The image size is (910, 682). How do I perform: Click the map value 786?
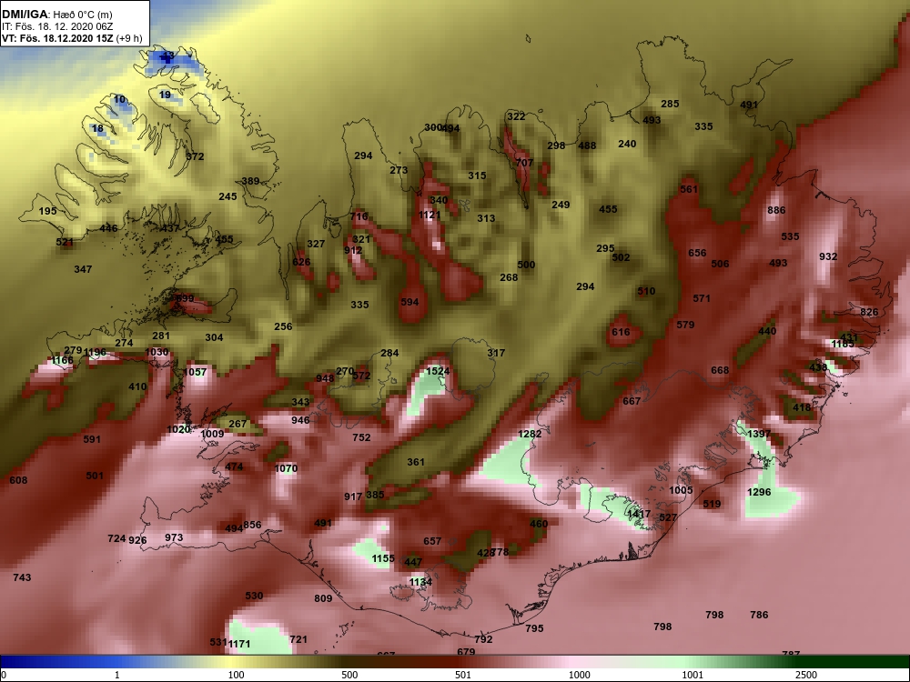(759, 615)
